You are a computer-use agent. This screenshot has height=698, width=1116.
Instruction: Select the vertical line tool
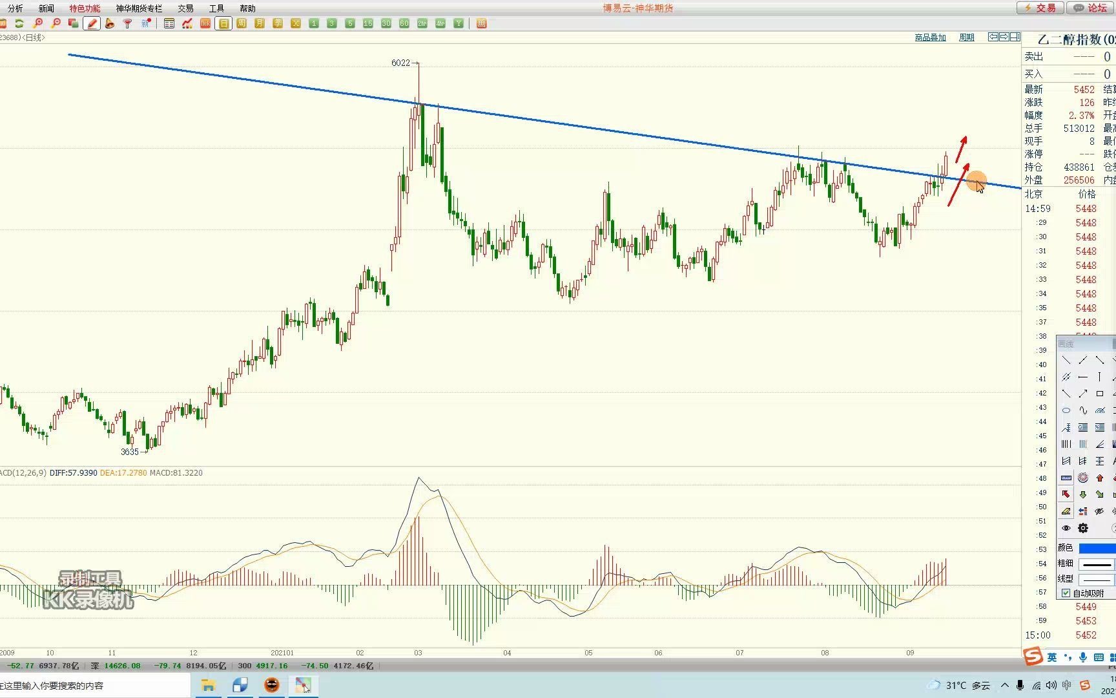(1100, 377)
